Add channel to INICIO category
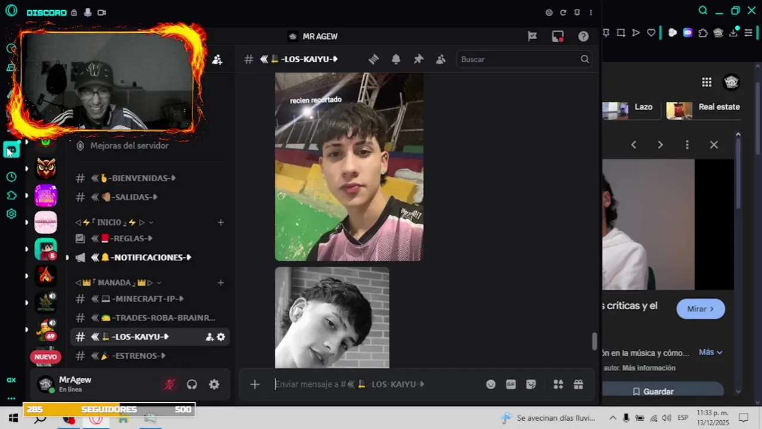Viewport: 762px width, 429px height. 221,222
